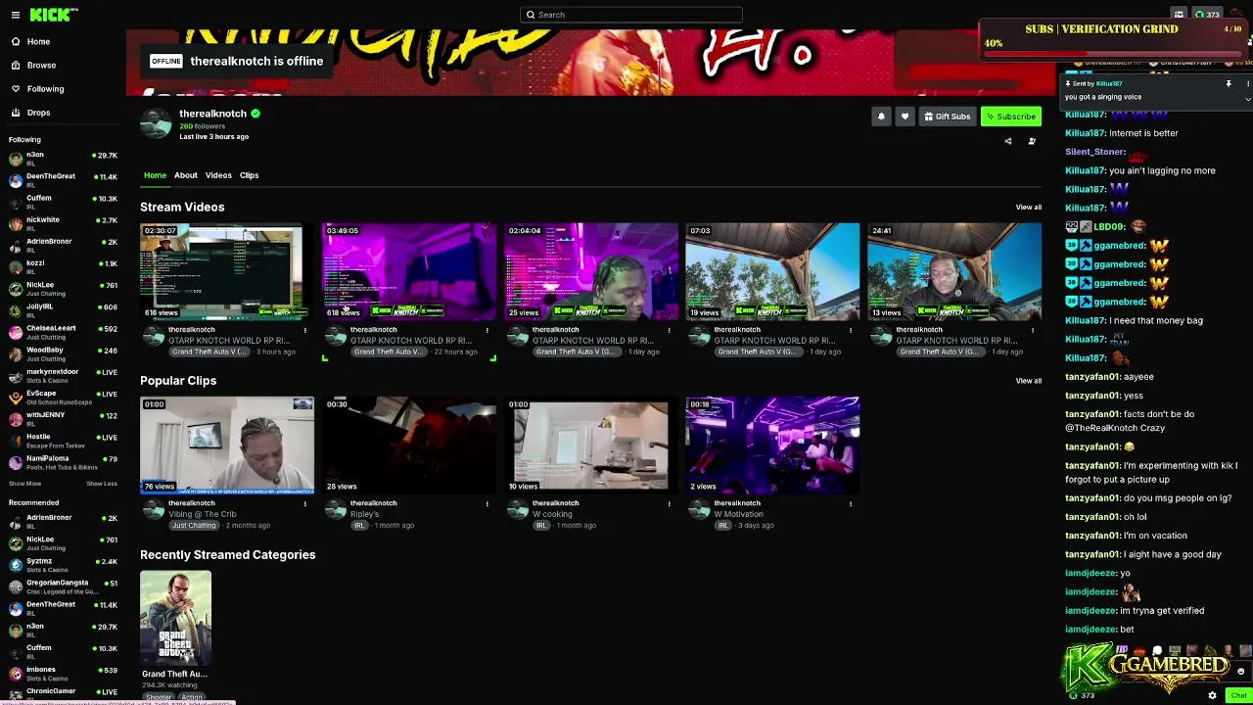
Task: Click the user icon beside share
Action: click(1032, 141)
